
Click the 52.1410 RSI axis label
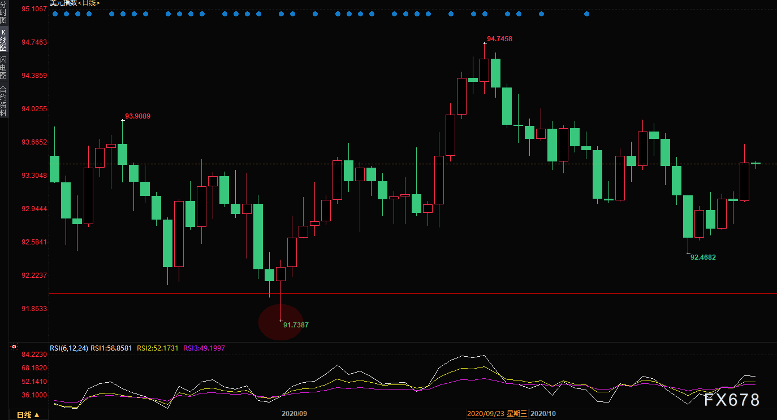click(x=34, y=381)
